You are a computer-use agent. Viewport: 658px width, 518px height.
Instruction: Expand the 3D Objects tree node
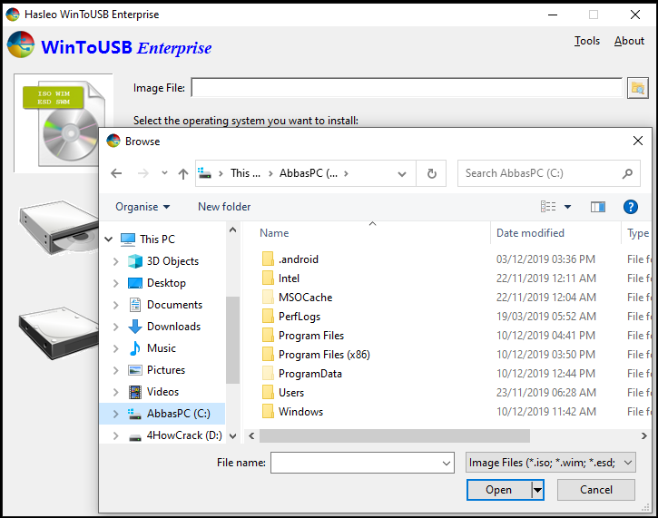click(x=116, y=261)
